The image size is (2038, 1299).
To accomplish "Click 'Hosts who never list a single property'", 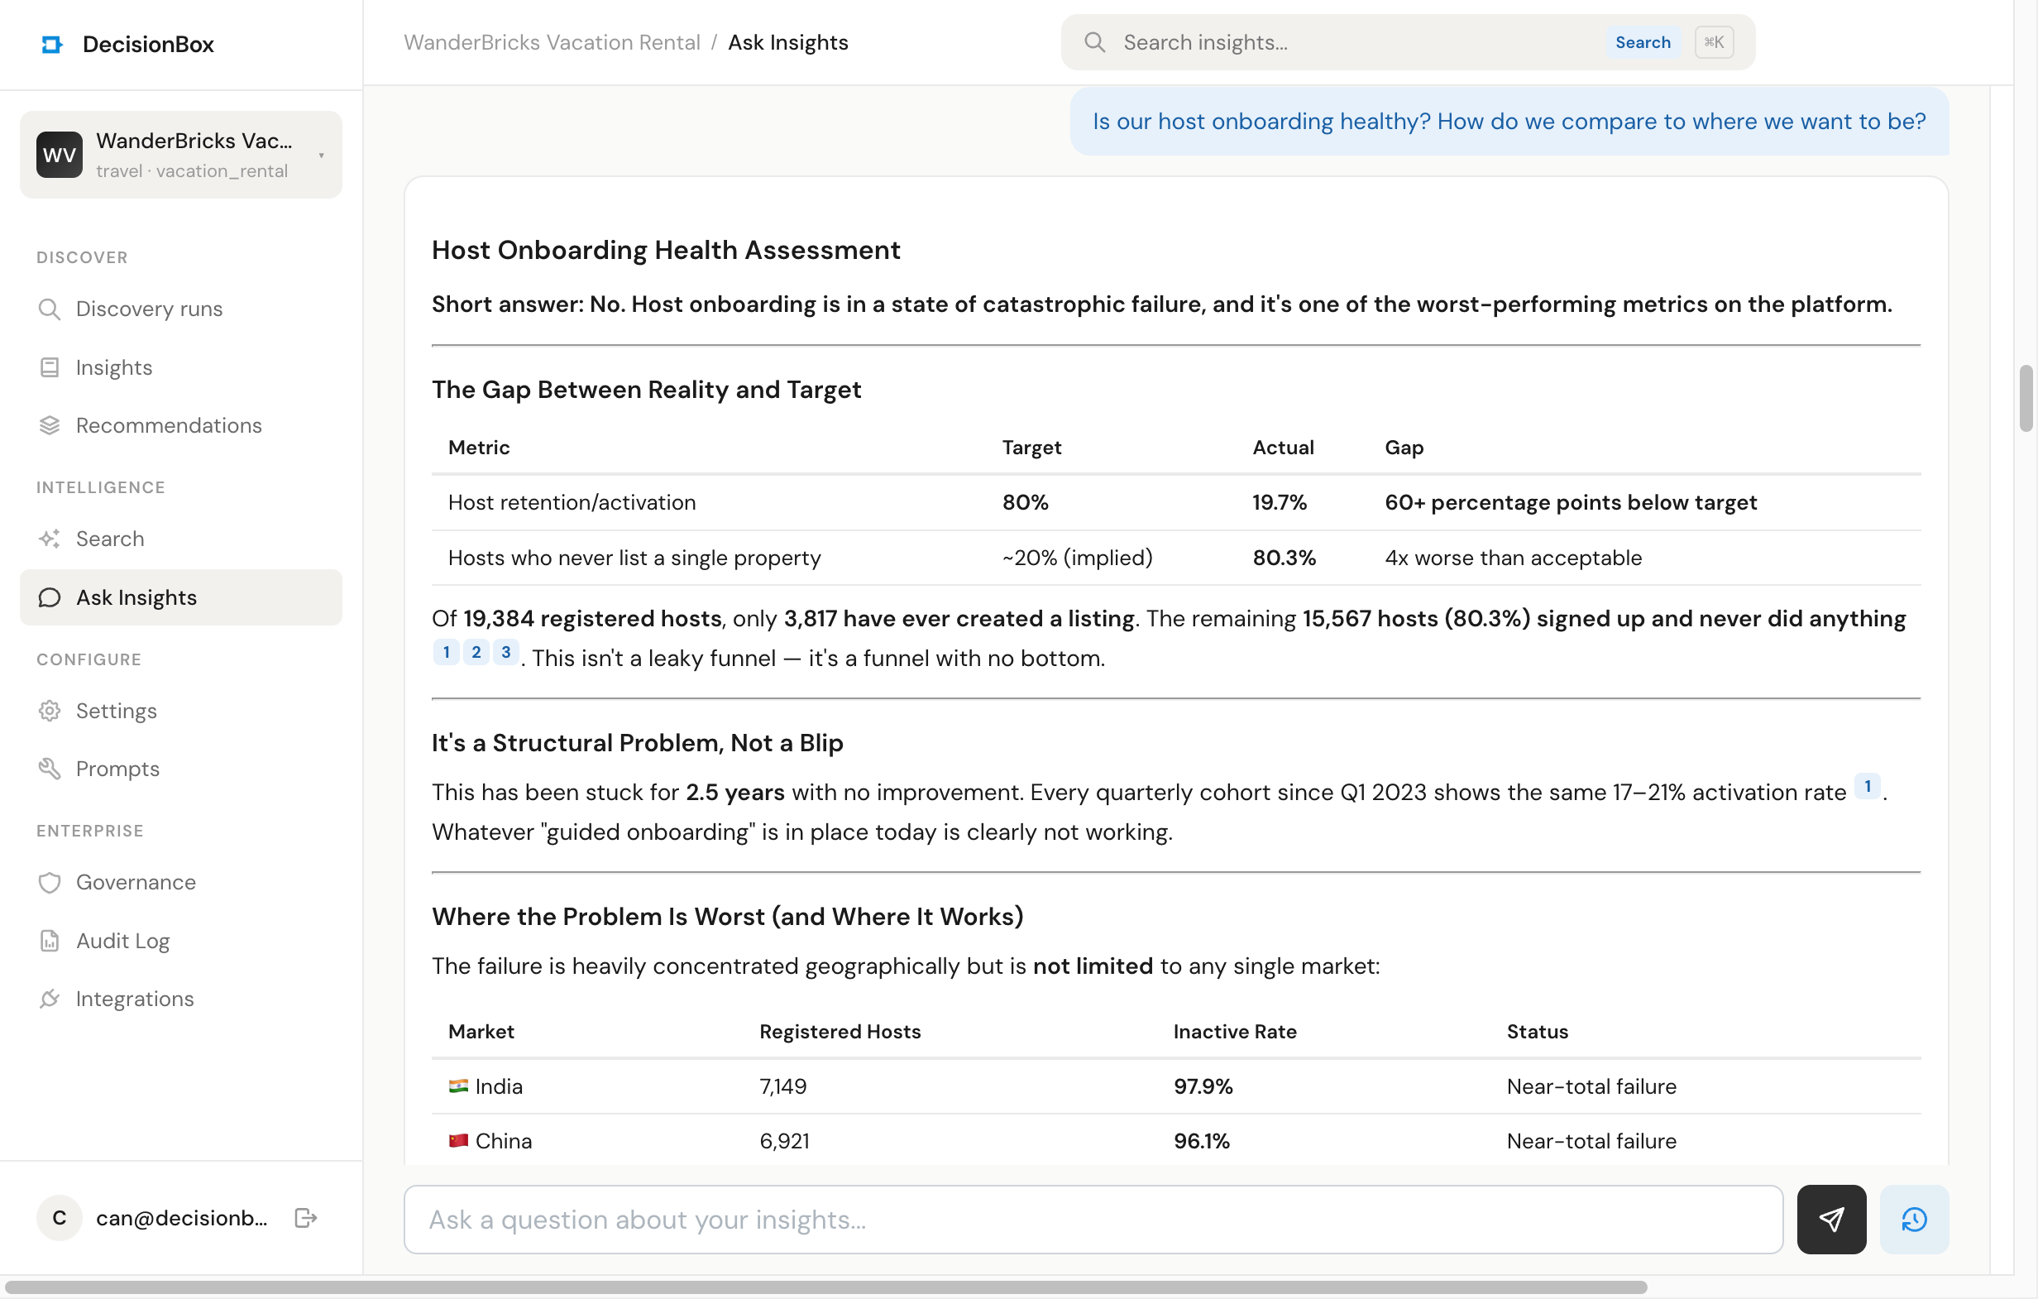I will pos(634,557).
